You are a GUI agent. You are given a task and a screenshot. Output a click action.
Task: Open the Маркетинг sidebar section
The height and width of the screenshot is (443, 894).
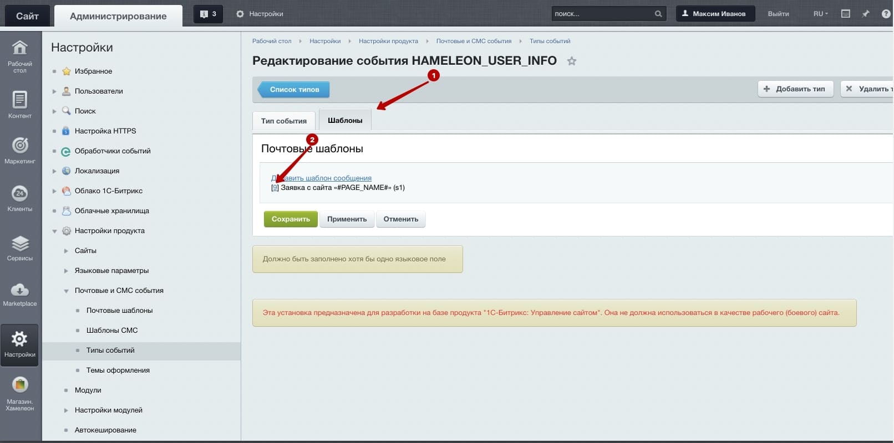click(x=20, y=151)
